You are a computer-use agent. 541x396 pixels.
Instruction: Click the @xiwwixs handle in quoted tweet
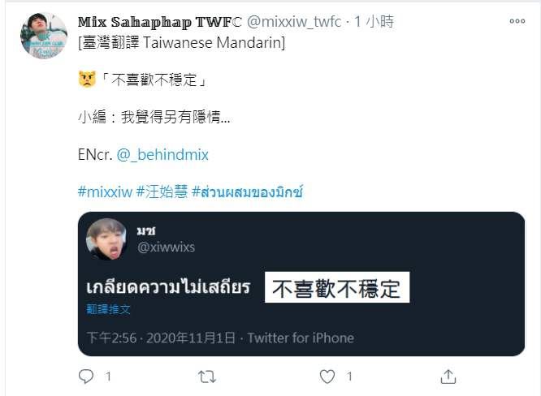[x=167, y=247]
